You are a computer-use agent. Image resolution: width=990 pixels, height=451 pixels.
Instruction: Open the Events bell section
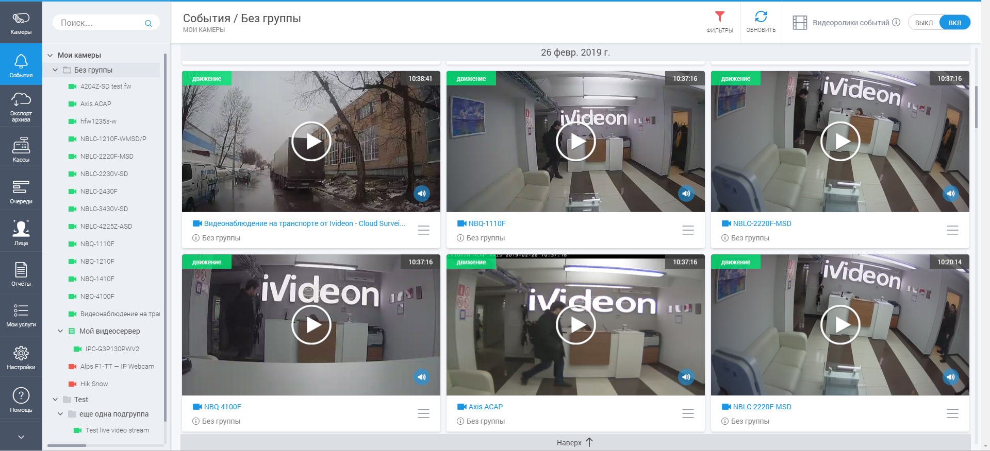tap(21, 65)
